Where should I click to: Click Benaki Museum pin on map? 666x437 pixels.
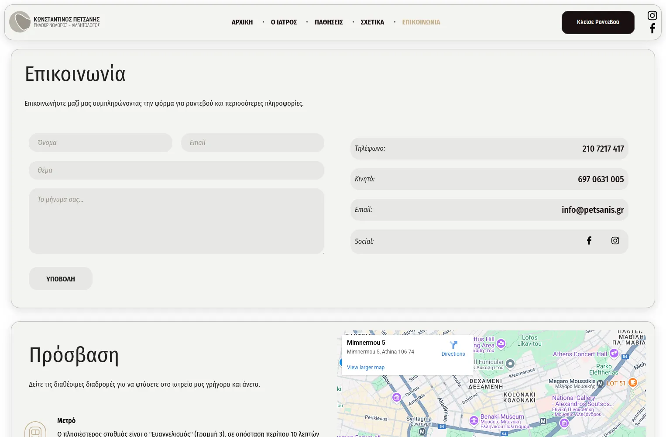click(x=474, y=420)
